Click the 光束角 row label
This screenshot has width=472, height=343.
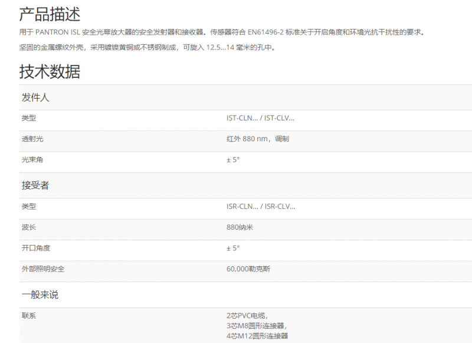point(32,159)
